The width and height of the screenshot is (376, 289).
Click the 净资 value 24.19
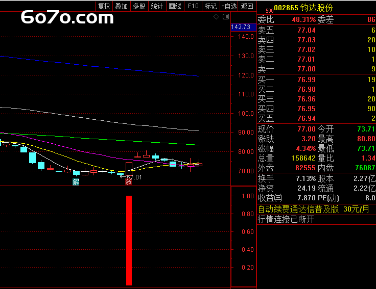(307, 188)
